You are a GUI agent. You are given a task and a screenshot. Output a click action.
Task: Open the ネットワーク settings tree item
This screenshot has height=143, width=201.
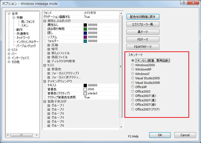(23, 38)
